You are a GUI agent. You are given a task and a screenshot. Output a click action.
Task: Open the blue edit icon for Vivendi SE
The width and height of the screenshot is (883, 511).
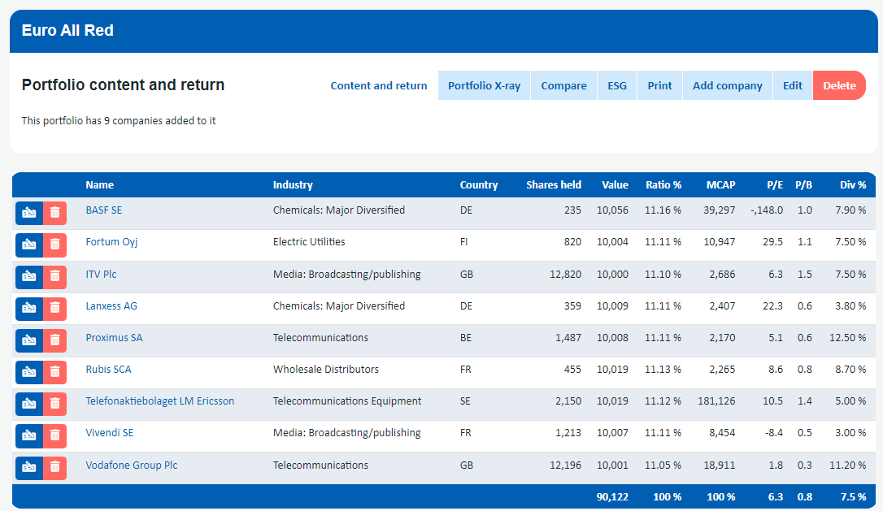(x=29, y=435)
